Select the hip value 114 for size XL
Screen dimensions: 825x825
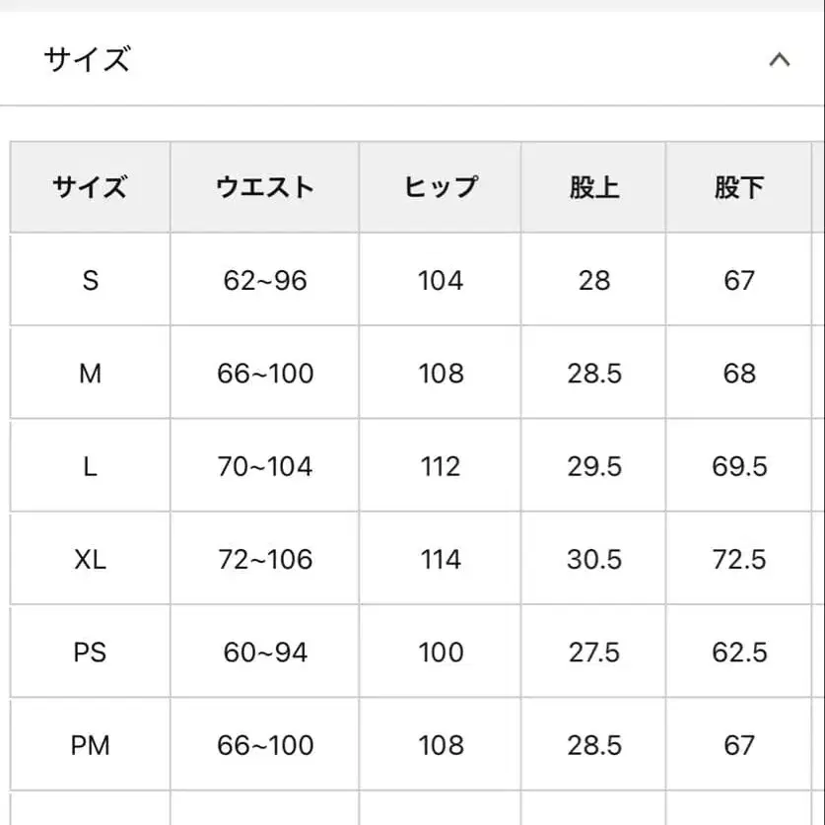440,559
